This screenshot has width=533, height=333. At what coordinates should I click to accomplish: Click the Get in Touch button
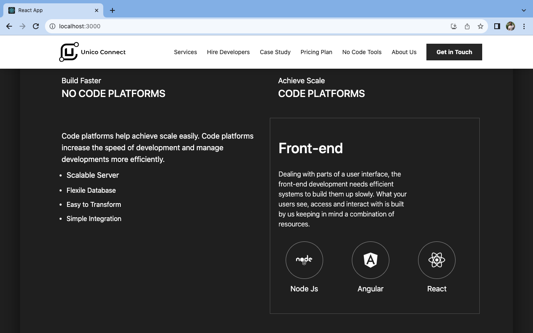(x=454, y=52)
